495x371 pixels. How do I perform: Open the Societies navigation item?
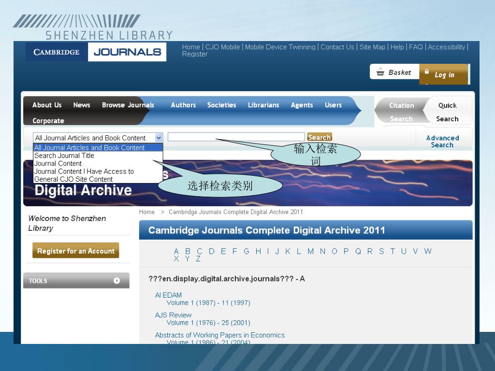click(221, 105)
